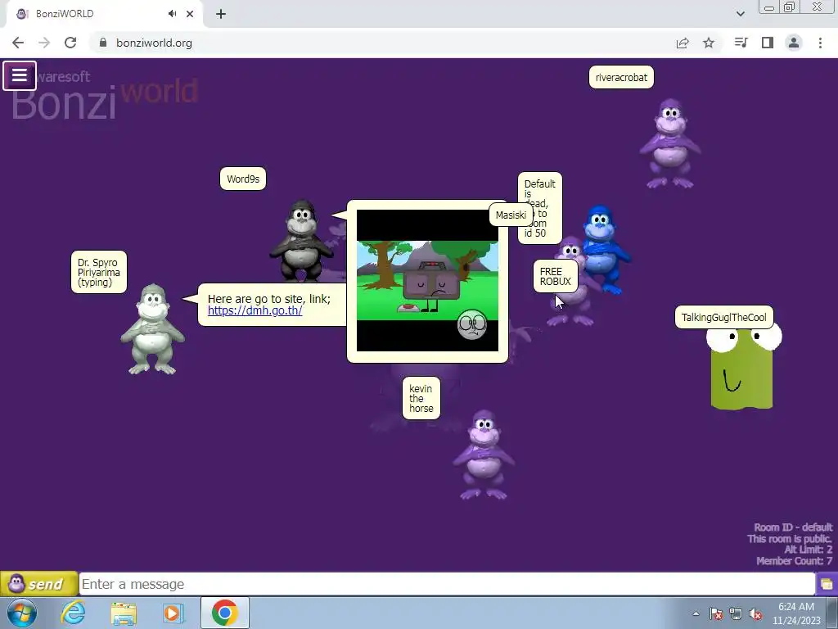Focus the Enter a message field
Viewport: 838px width, 629px height.
pyautogui.click(x=447, y=583)
